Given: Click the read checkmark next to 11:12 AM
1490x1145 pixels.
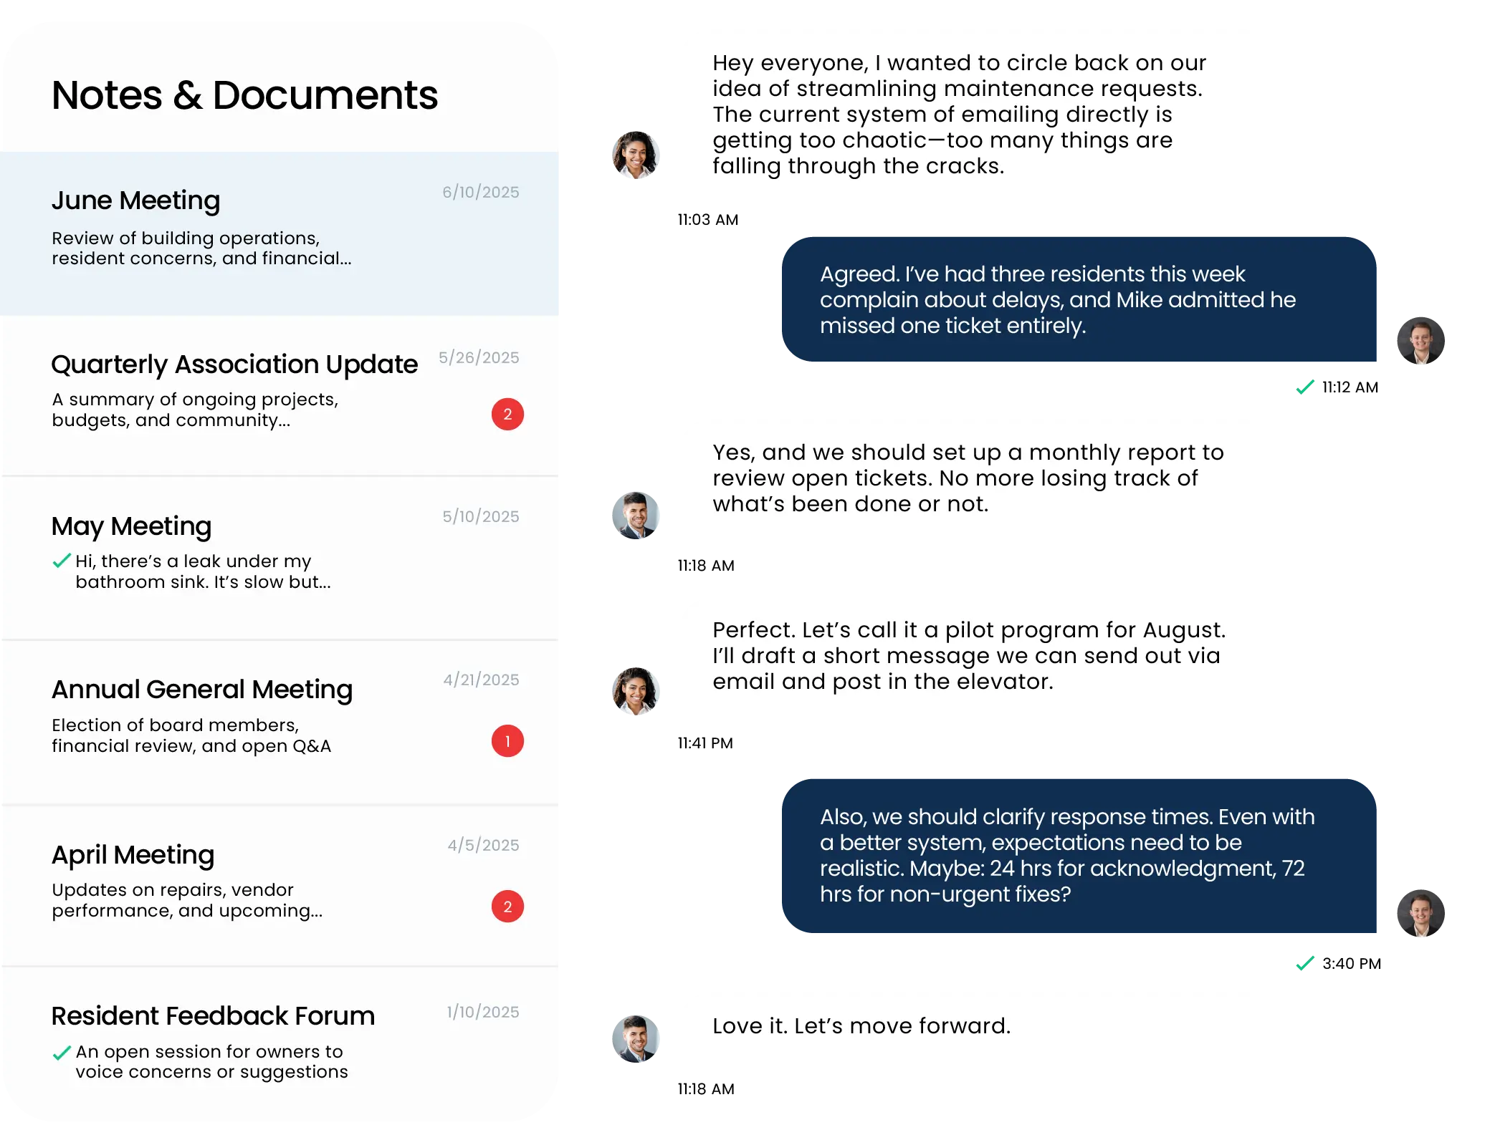Looking at the screenshot, I should [x=1305, y=387].
